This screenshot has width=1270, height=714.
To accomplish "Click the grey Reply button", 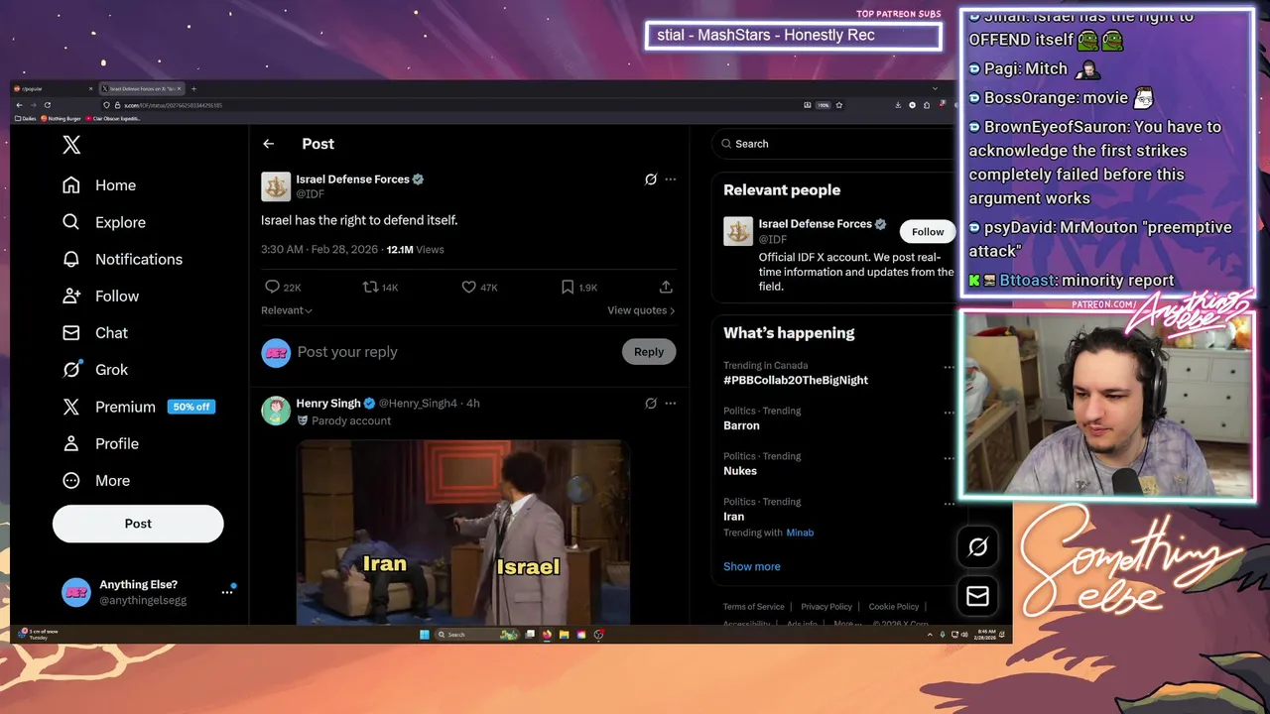I will pos(649,352).
